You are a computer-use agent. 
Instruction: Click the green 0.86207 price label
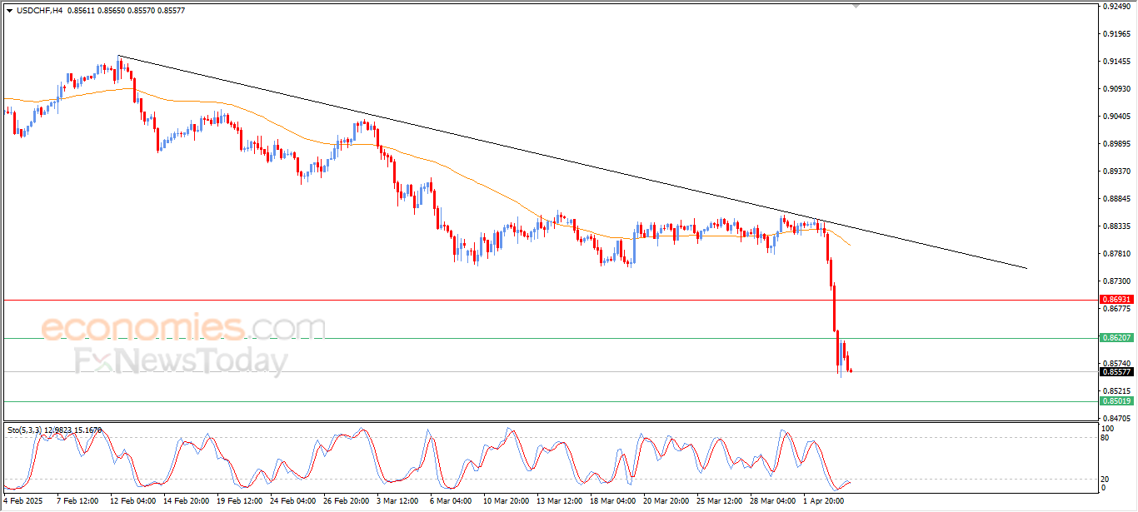1116,338
